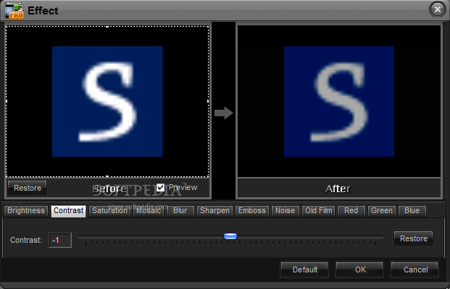Select the Contrast tab
The image size is (450, 289).
(69, 211)
